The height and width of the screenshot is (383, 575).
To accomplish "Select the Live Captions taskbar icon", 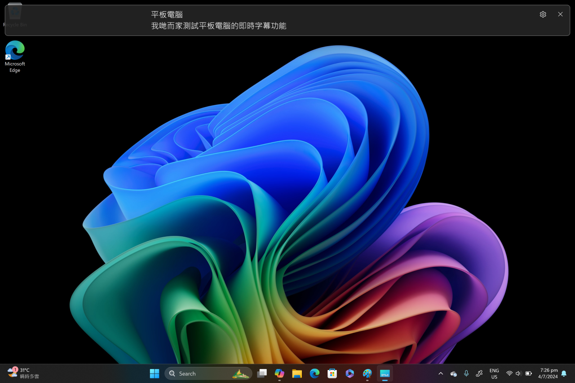I will pos(385,373).
